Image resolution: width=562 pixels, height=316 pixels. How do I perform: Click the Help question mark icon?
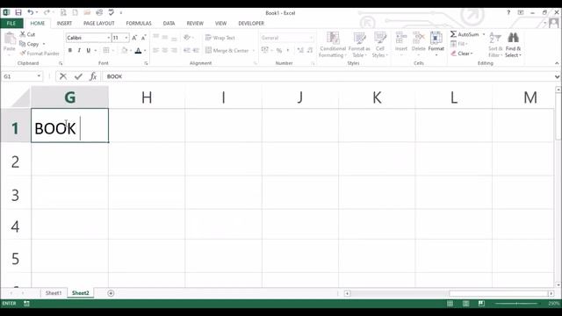pyautogui.click(x=508, y=12)
